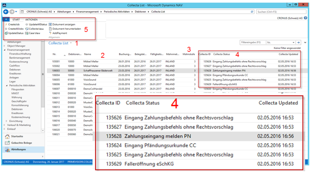
Task: Click Dokument anzeigen
Action: [62, 24]
